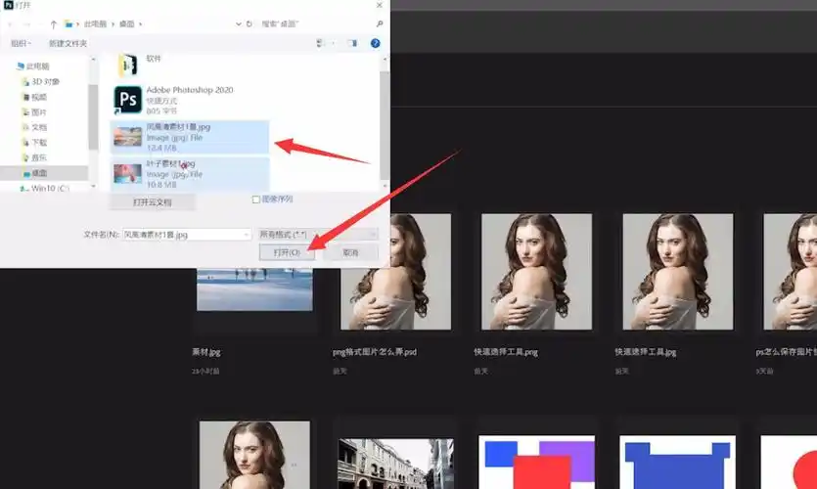This screenshot has height=489, width=817.
Task: Select Desktop (桌面) in navigation tree
Action: click(x=39, y=173)
